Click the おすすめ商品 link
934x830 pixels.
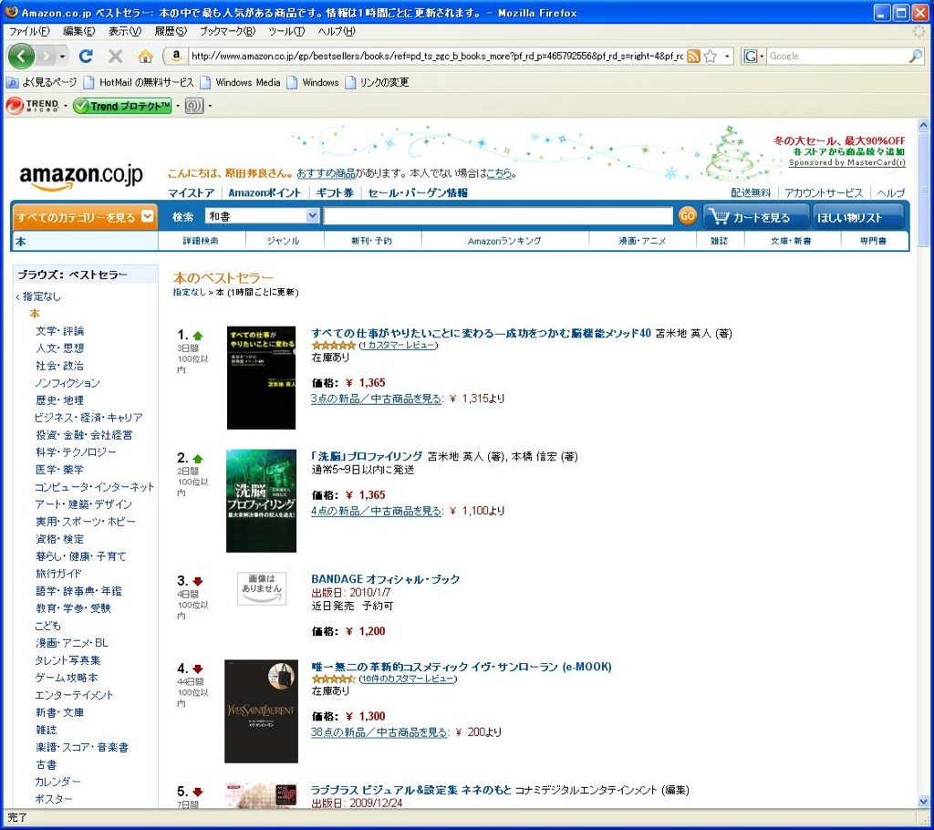tap(326, 173)
